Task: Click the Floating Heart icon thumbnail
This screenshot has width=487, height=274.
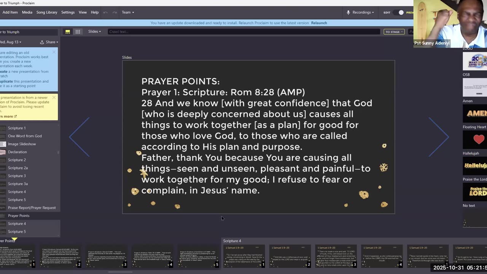Action: coord(475,139)
